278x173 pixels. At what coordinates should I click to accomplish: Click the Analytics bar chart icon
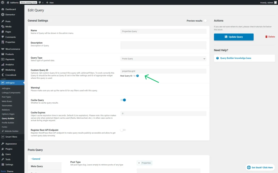(x=3, y=64)
